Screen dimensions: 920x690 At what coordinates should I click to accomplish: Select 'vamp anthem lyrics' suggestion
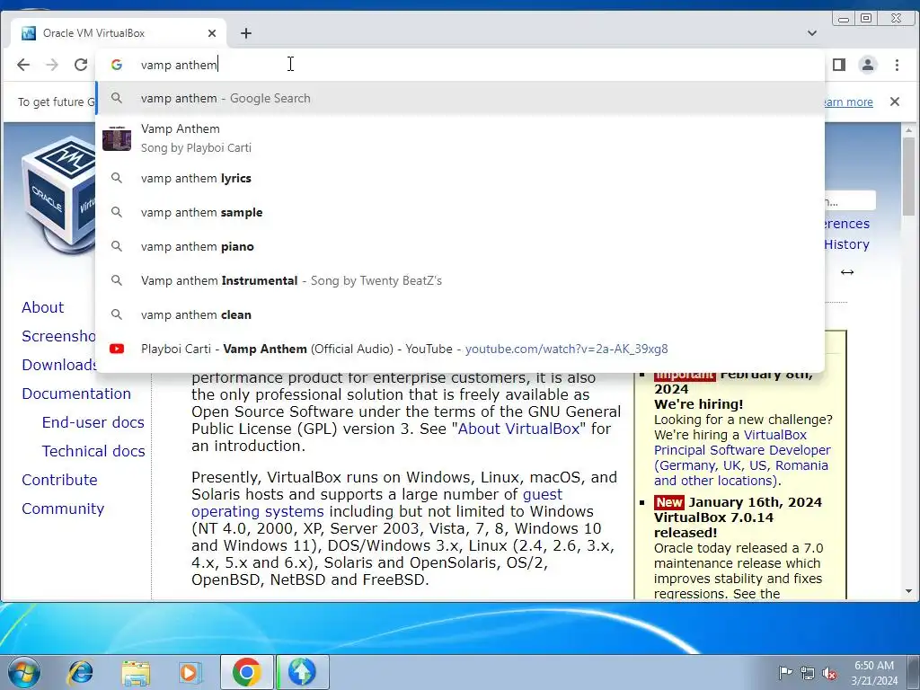coord(460,179)
